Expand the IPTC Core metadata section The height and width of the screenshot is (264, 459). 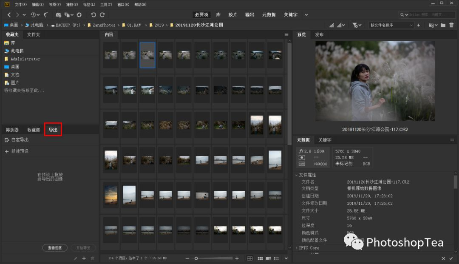[297, 248]
